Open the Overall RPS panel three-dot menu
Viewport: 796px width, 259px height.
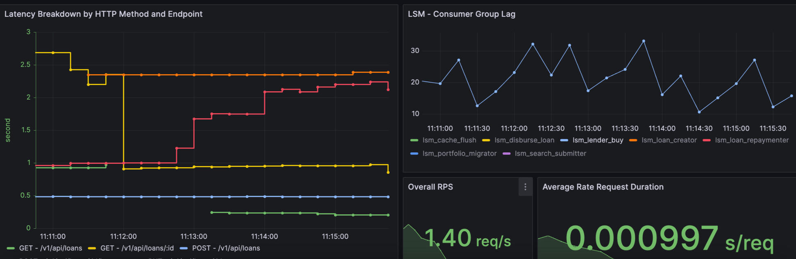click(525, 187)
